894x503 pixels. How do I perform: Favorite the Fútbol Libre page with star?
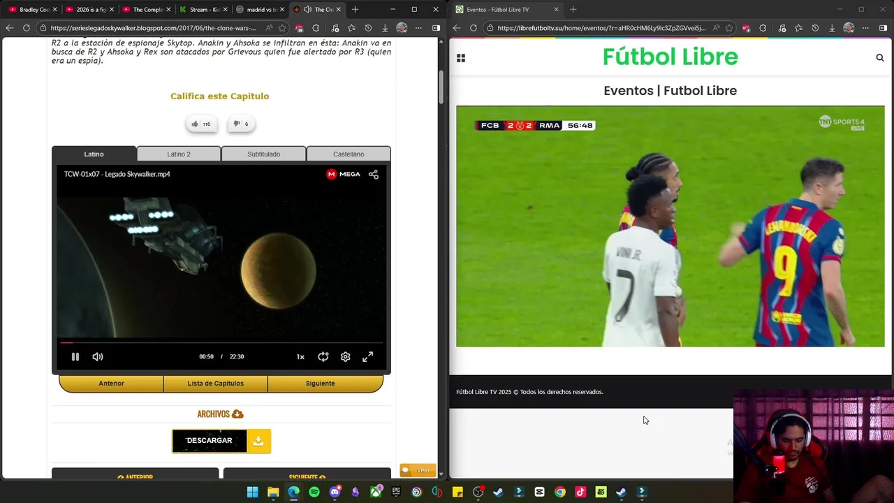click(729, 28)
